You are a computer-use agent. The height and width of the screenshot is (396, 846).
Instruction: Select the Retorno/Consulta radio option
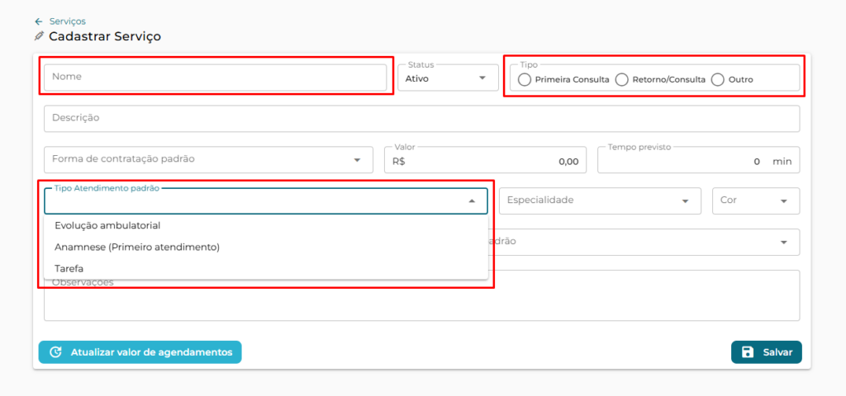(x=622, y=80)
